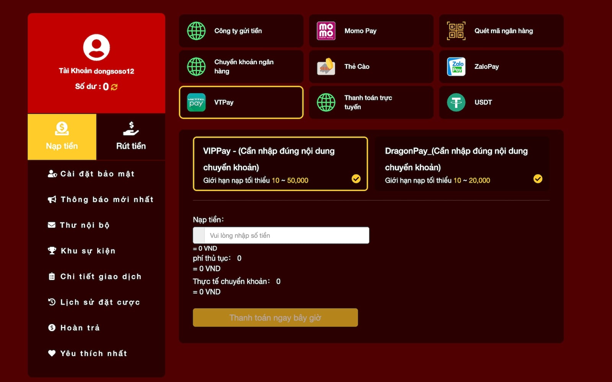The height and width of the screenshot is (382, 612).
Task: Click Thanh toán ngay bây giờ button
Action: [x=275, y=317]
